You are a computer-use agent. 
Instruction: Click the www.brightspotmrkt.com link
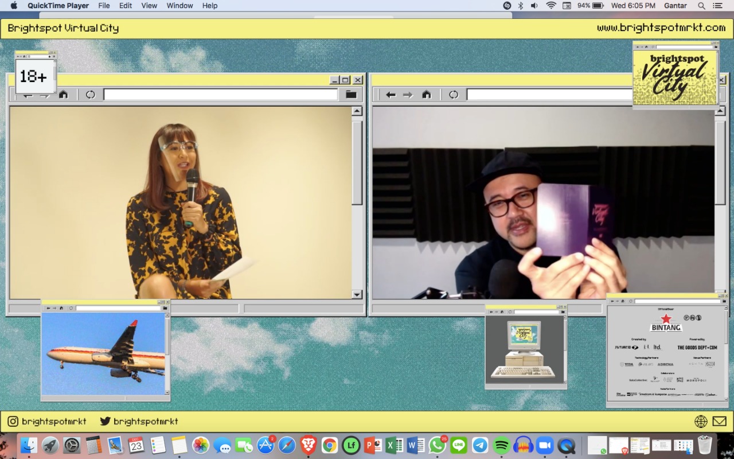(x=661, y=28)
